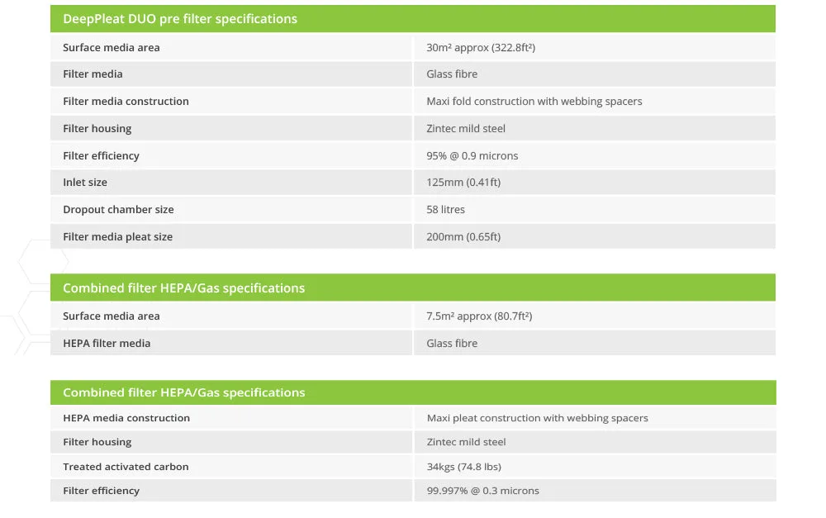The image size is (826, 518).
Task: Select the '7.5m² approx (80.7ft²)' value
Action: tap(479, 316)
